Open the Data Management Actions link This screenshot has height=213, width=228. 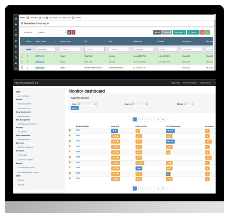(x=27, y=124)
